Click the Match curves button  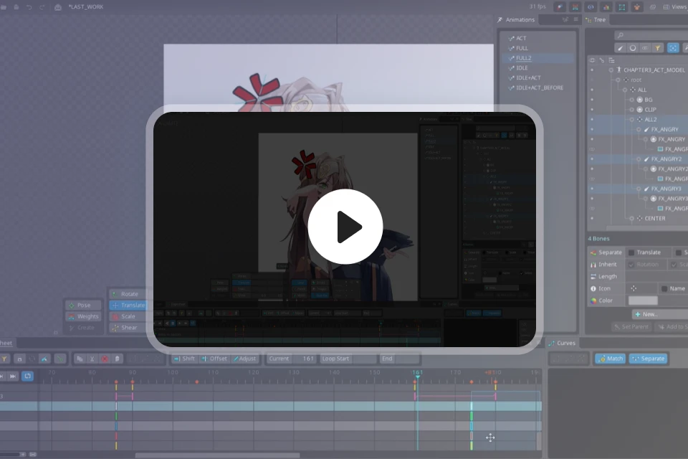pyautogui.click(x=610, y=359)
